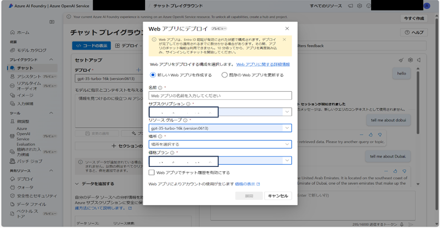Click the plus icon next to デプロイ label
Viewport: 440px width, 228px height.
click(x=138, y=70)
